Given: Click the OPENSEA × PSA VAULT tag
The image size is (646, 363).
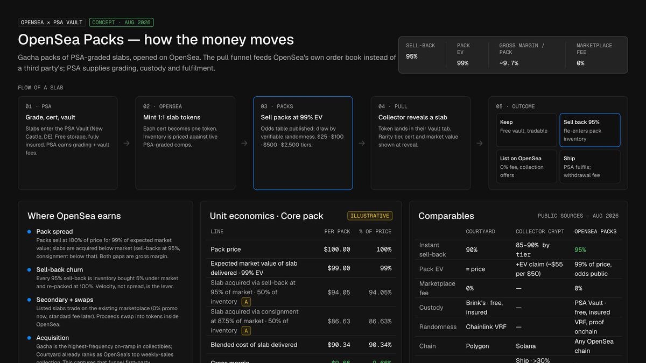Looking at the screenshot, I should tap(52, 23).
